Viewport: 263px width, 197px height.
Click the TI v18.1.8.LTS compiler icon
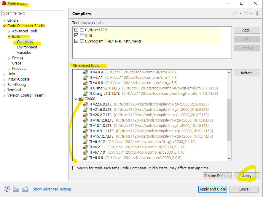click(86, 126)
